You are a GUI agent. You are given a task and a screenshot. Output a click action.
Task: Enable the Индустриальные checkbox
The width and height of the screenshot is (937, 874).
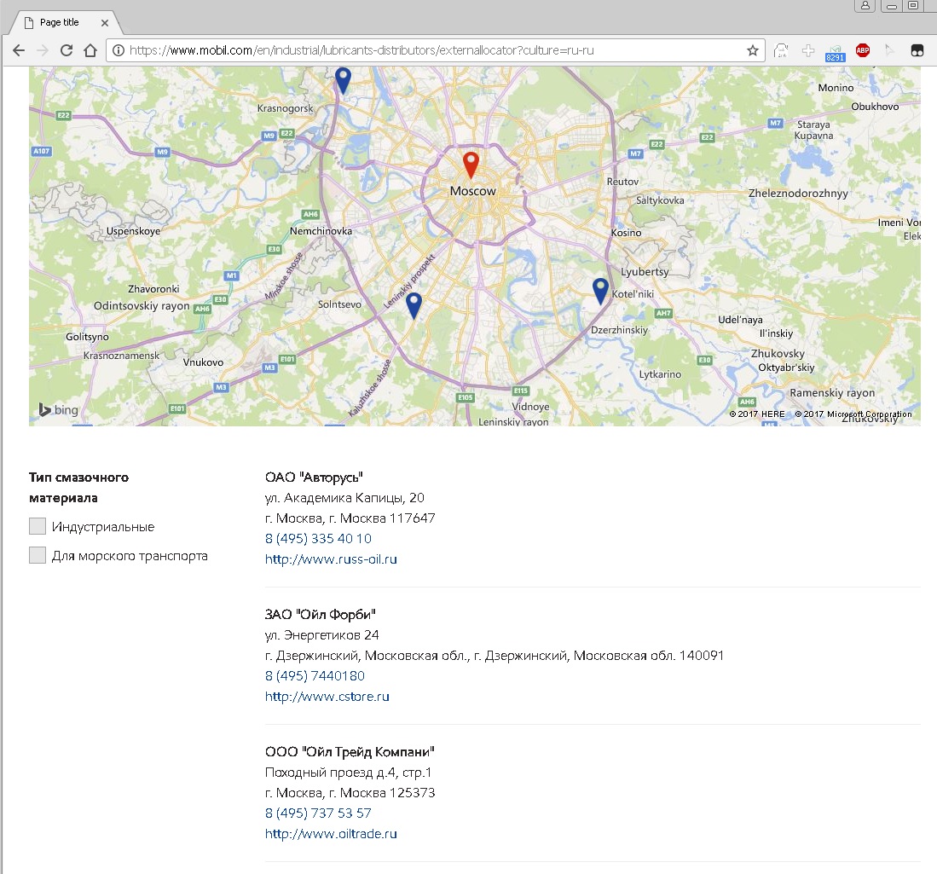[38, 526]
